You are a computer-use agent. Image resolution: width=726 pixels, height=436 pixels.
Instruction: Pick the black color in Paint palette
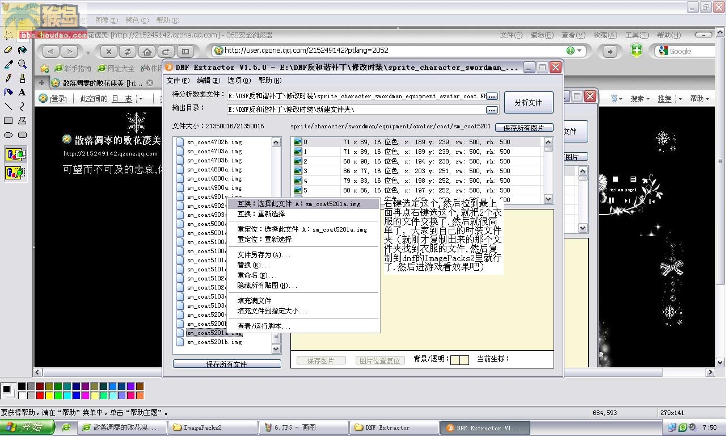coord(22,387)
